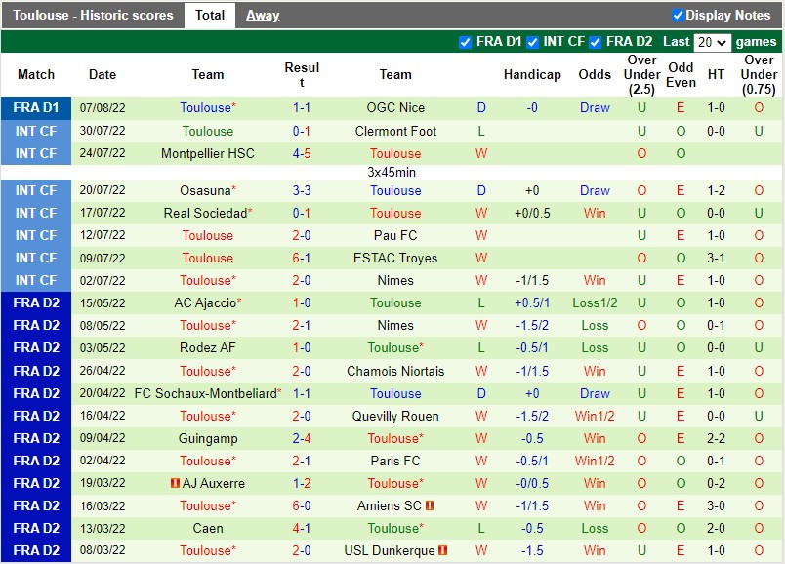Click red card icon beside USL Dunkerque
This screenshot has height=564, width=785.
pyautogui.click(x=442, y=551)
